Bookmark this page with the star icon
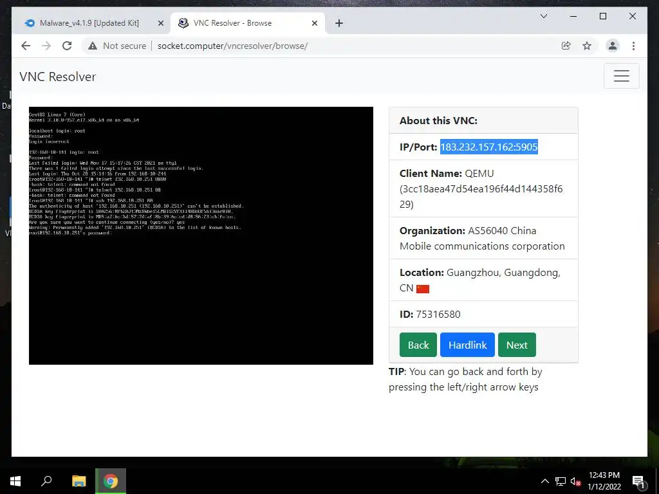 pos(587,46)
